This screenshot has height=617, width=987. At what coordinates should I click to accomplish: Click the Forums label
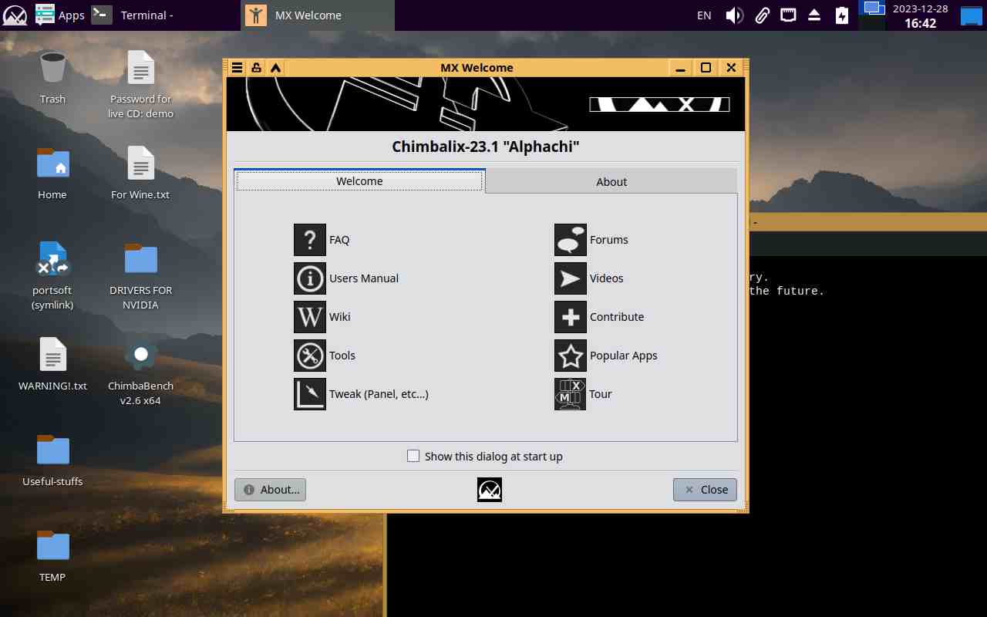(609, 240)
